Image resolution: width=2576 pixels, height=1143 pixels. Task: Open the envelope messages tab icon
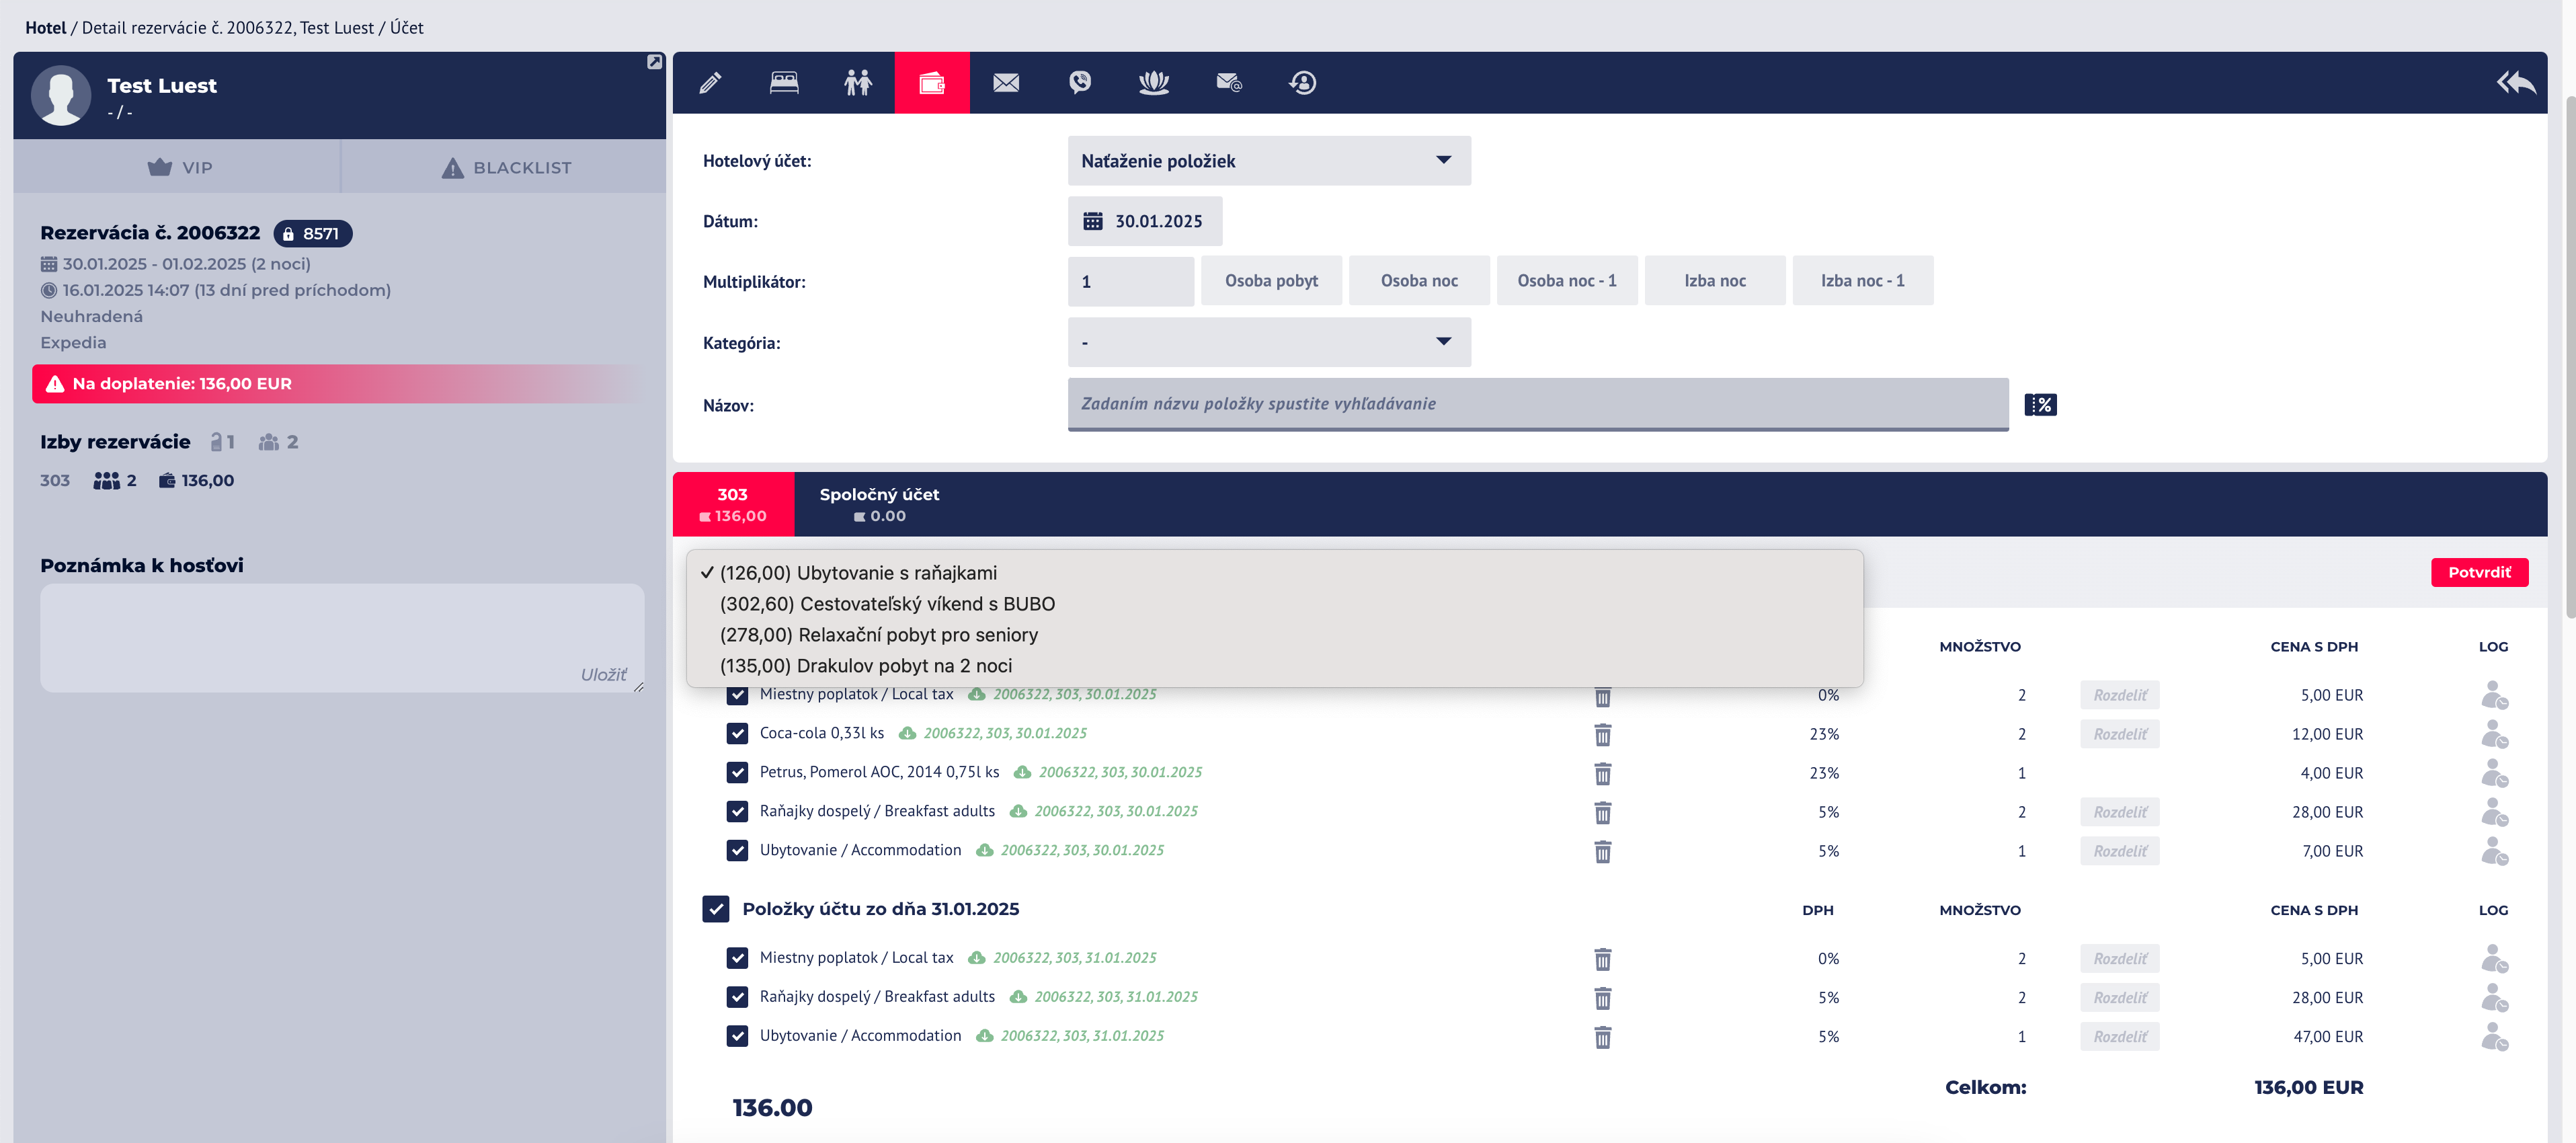coord(1006,83)
